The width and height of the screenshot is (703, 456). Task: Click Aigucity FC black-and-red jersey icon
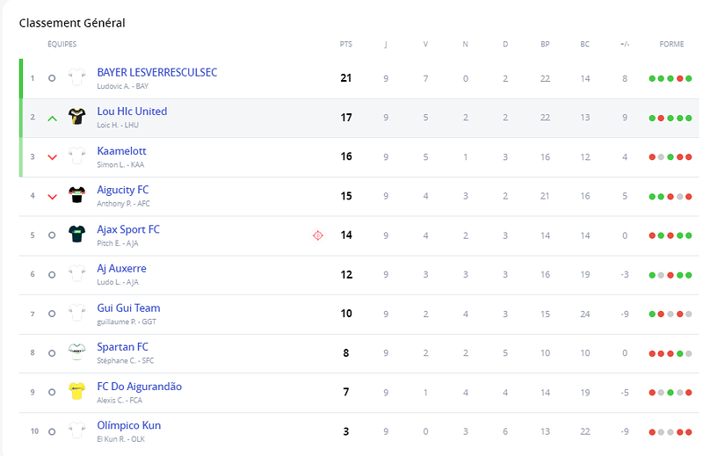pyautogui.click(x=76, y=195)
